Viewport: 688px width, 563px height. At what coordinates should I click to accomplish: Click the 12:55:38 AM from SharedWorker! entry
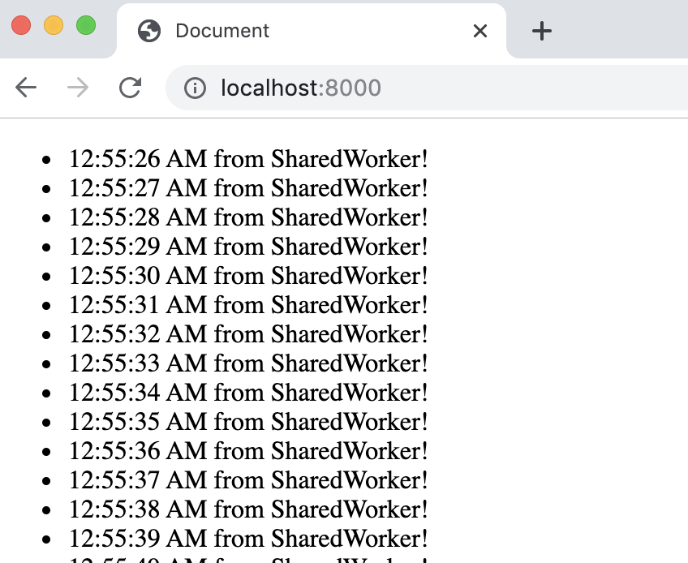[248, 509]
